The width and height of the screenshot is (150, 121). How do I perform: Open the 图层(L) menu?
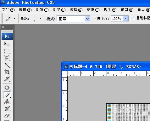[x=59, y=10]
